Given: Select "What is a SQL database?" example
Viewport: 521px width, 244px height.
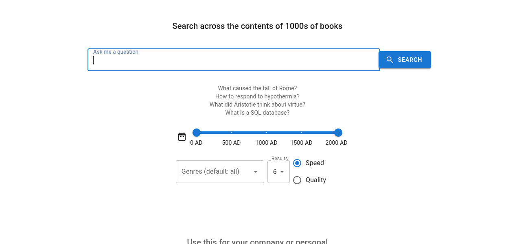Looking at the screenshot, I should 257,113.
